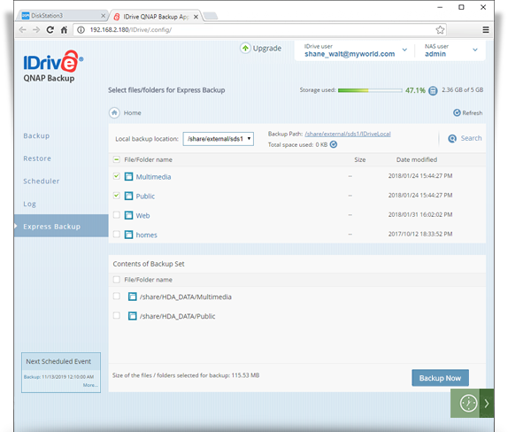Screen dimensions: 508x432
Task: Open the green clock scheduler widget
Action: click(468, 403)
